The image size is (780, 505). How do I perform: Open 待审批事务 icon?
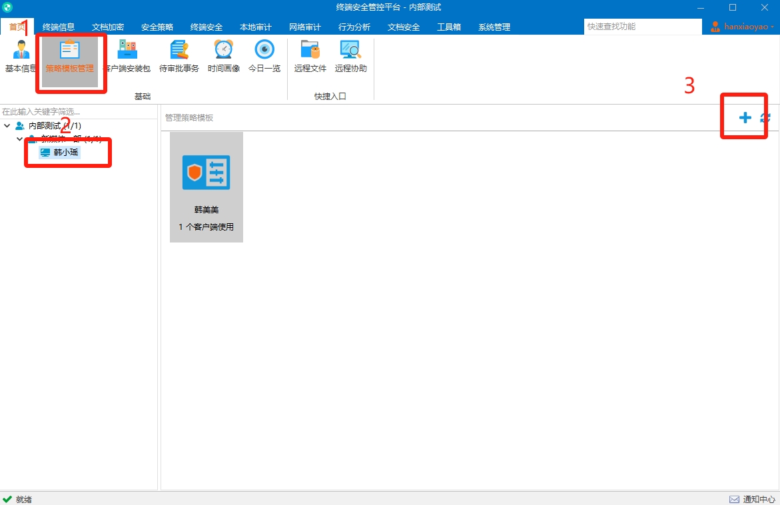click(179, 56)
